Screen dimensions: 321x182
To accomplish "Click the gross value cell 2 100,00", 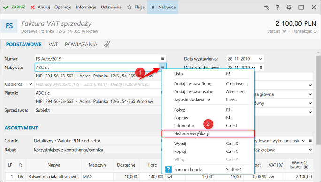I will coord(299,177).
